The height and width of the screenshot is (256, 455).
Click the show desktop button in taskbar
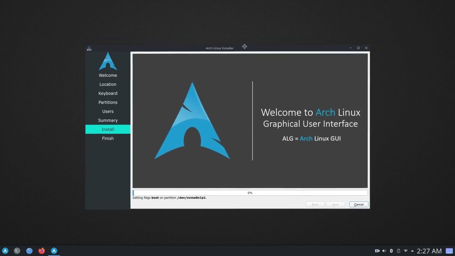(450, 251)
